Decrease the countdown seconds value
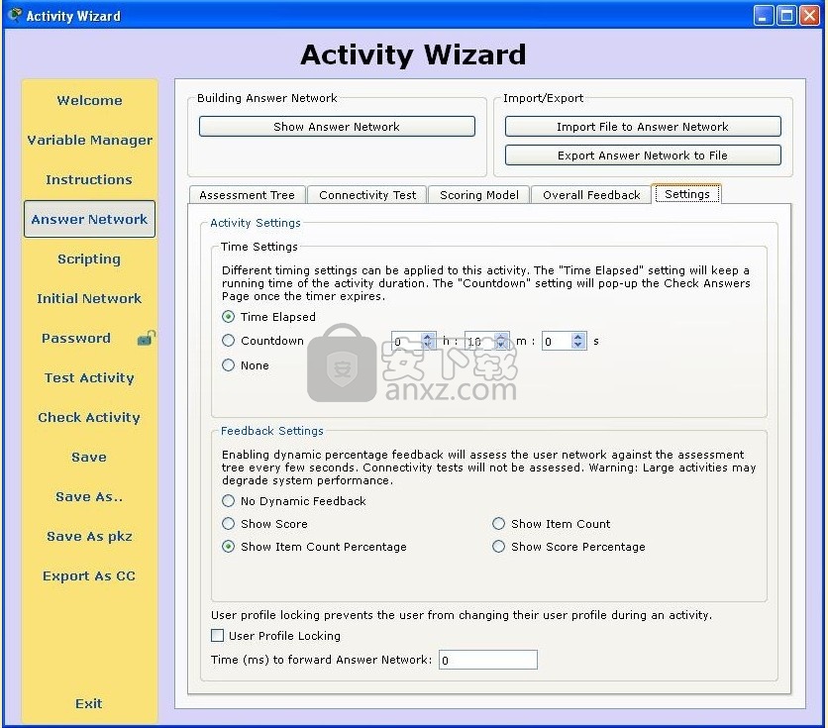 coord(578,346)
